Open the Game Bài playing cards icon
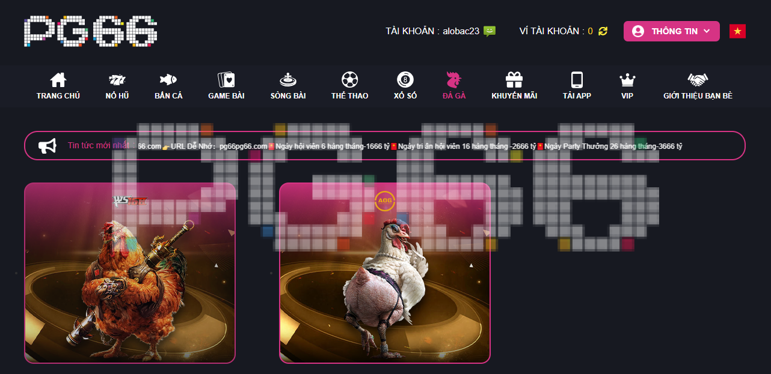Viewport: 771px width, 374px height. (x=226, y=80)
